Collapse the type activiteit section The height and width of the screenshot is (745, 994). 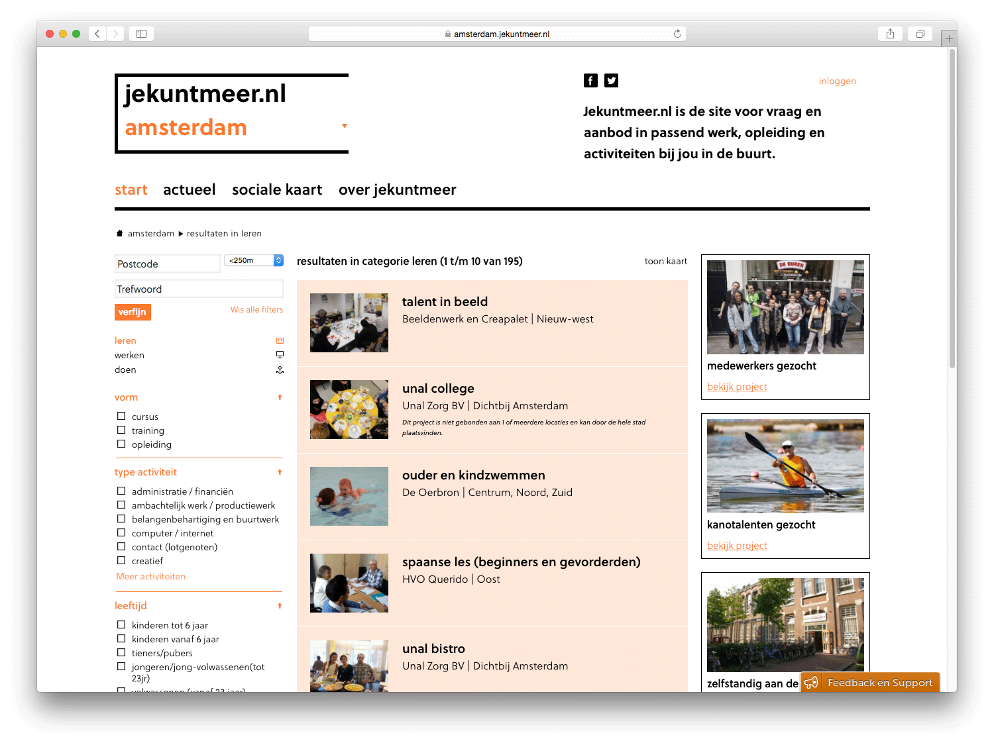280,472
